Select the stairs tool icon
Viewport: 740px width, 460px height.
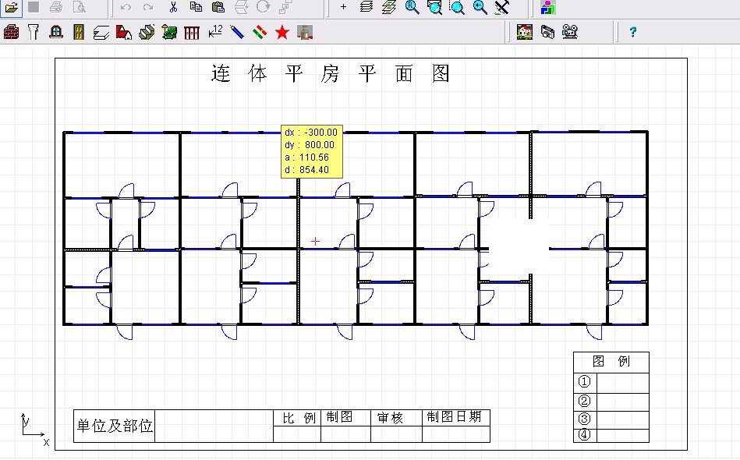pyautogui.click(x=147, y=32)
